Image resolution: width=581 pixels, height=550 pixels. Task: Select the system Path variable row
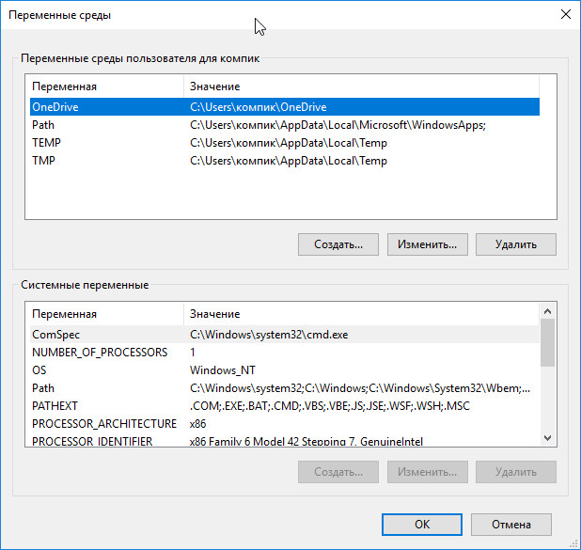pyautogui.click(x=285, y=388)
